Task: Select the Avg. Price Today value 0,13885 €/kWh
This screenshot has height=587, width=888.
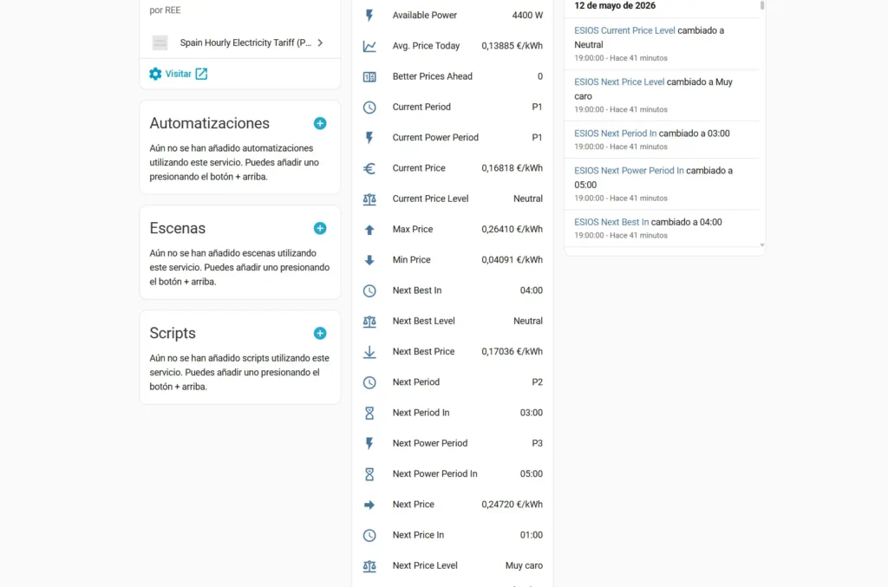Action: [512, 46]
